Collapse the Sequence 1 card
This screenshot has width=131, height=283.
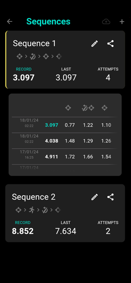coord(65,59)
